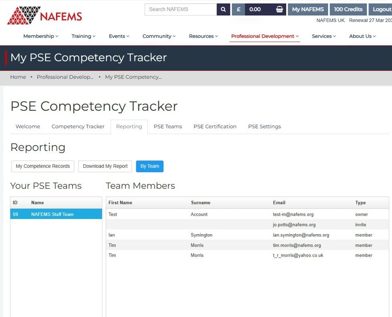Click the 0.00 basket total
Image resolution: width=392 pixels, height=317 pixels.
255,10
